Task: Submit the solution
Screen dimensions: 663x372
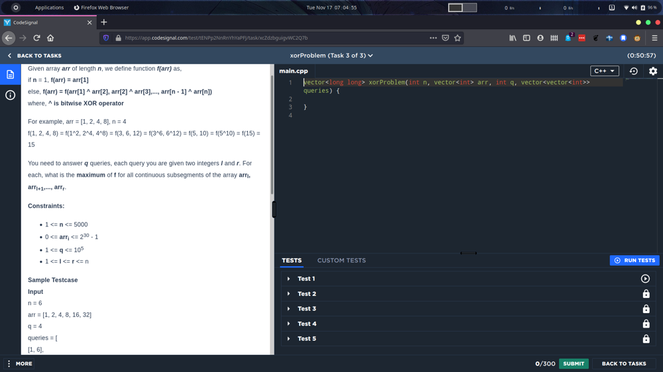Action: [x=573, y=363]
